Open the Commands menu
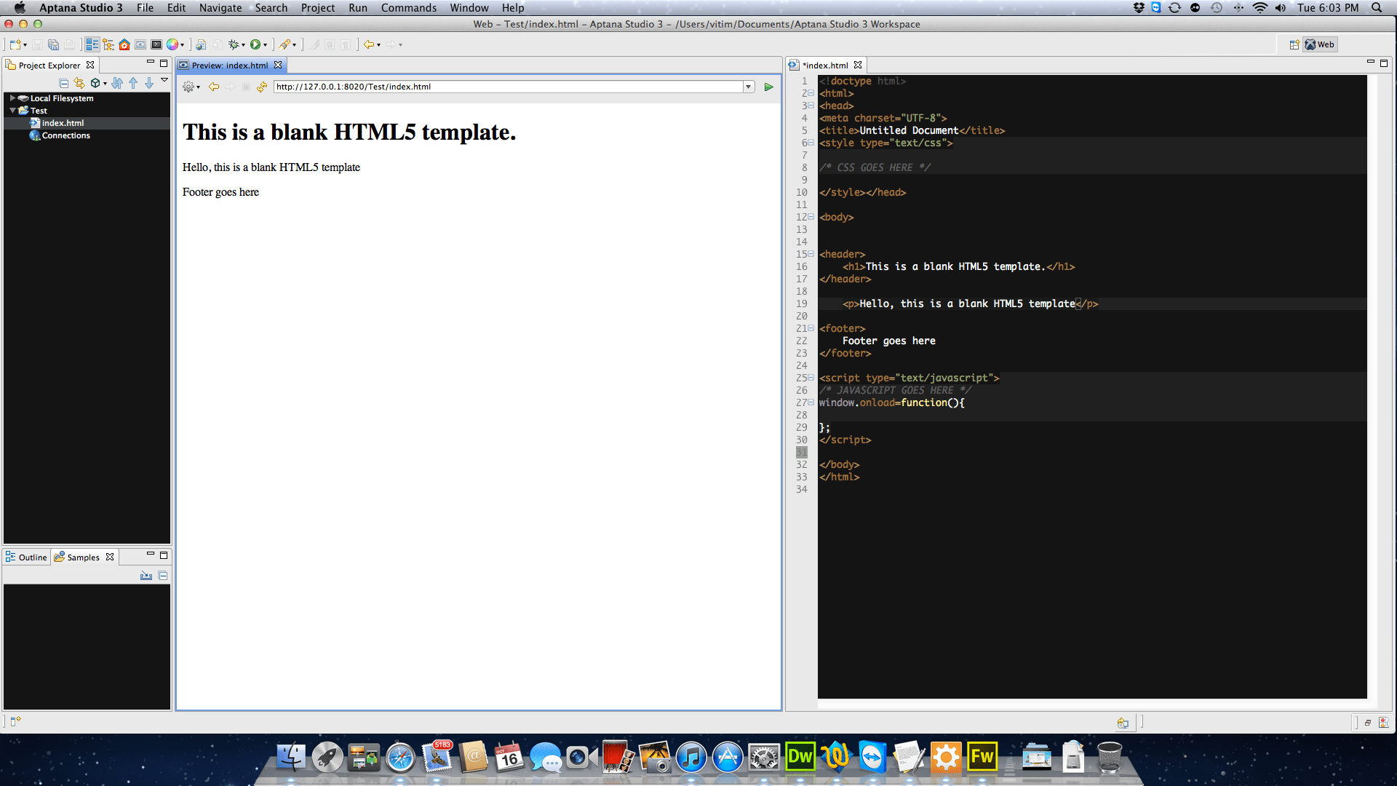The width and height of the screenshot is (1397, 786). (408, 8)
